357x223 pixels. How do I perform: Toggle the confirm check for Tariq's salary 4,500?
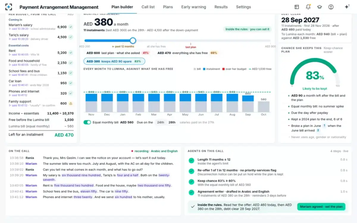(x=71, y=37)
